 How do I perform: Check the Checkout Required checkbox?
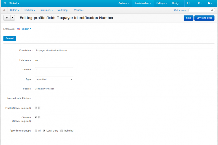[40, 117]
